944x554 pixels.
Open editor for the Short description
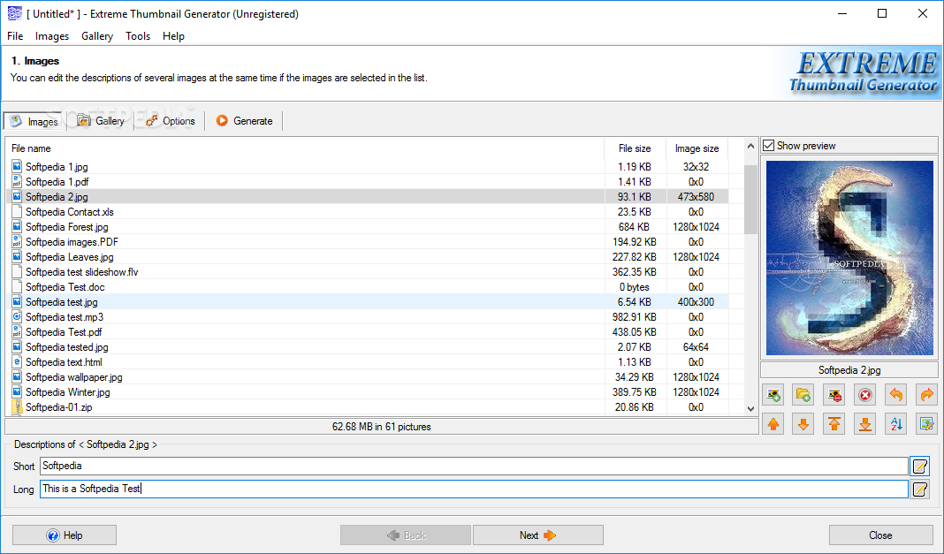920,467
